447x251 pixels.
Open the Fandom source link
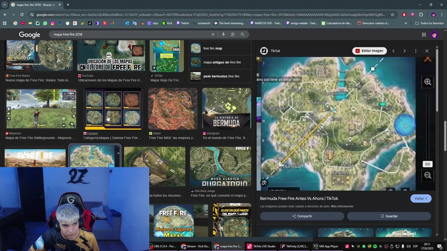(93, 133)
